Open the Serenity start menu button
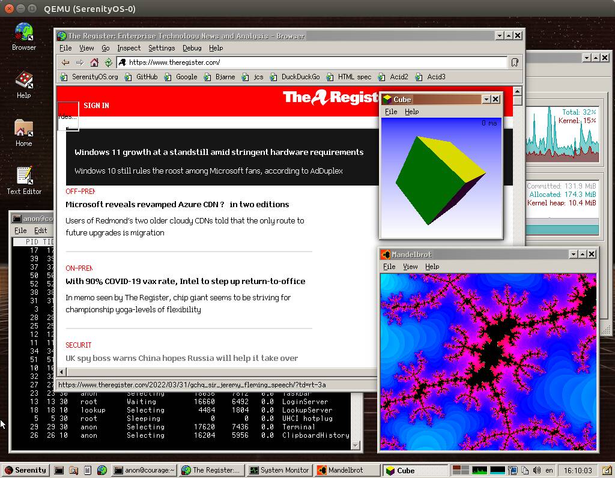This screenshot has width=615, height=478. (26, 470)
